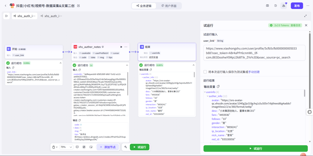
Task: Click the 发布 publish button
Action: pos(297,5)
